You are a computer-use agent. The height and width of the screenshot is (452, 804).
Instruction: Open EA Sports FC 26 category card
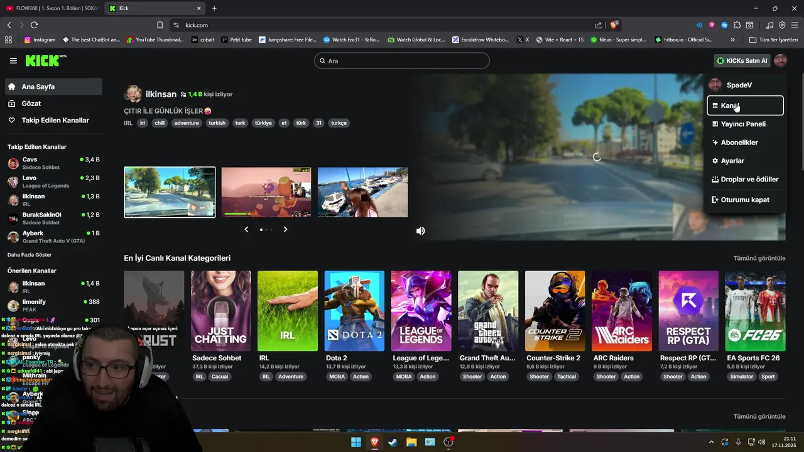point(755,311)
